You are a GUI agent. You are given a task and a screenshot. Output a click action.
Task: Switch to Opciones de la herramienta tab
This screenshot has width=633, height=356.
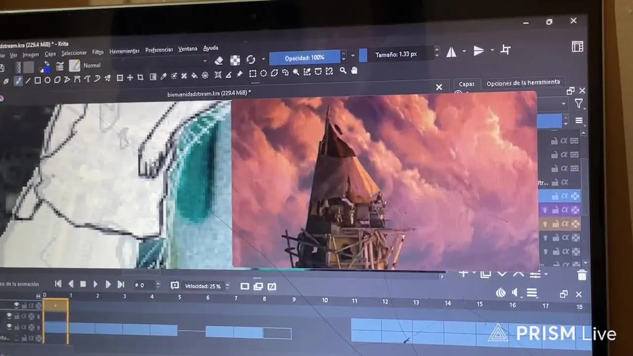pyautogui.click(x=523, y=83)
